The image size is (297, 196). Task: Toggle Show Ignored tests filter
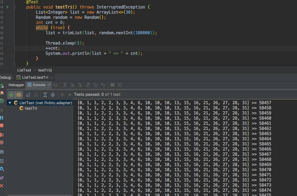point(19,95)
